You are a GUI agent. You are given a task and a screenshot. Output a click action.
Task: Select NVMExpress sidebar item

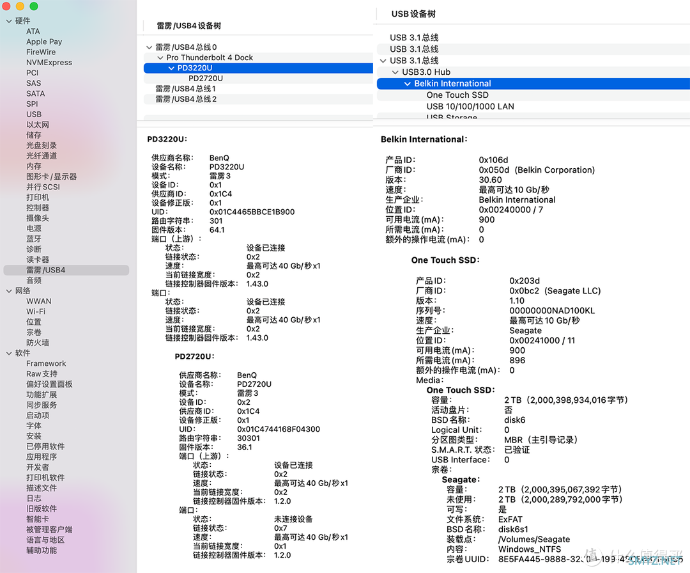(49, 62)
